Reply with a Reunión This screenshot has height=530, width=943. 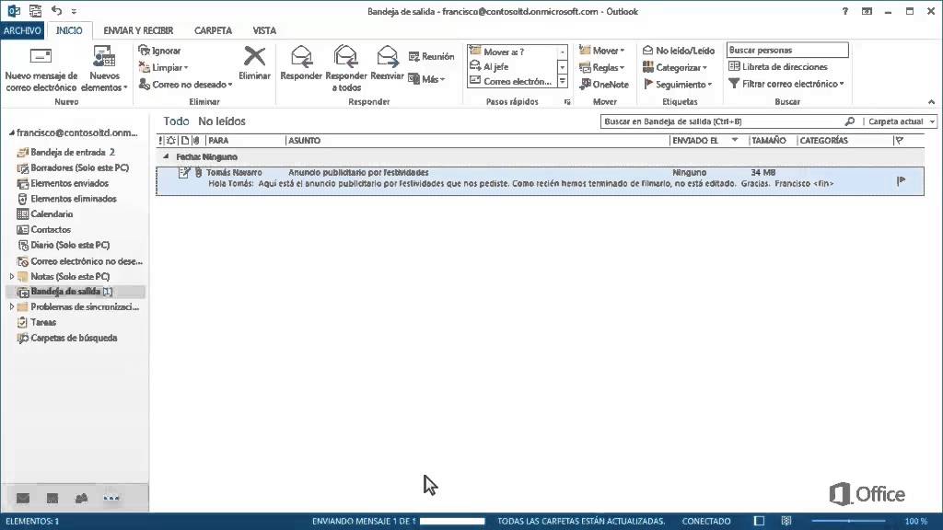pyautogui.click(x=431, y=56)
